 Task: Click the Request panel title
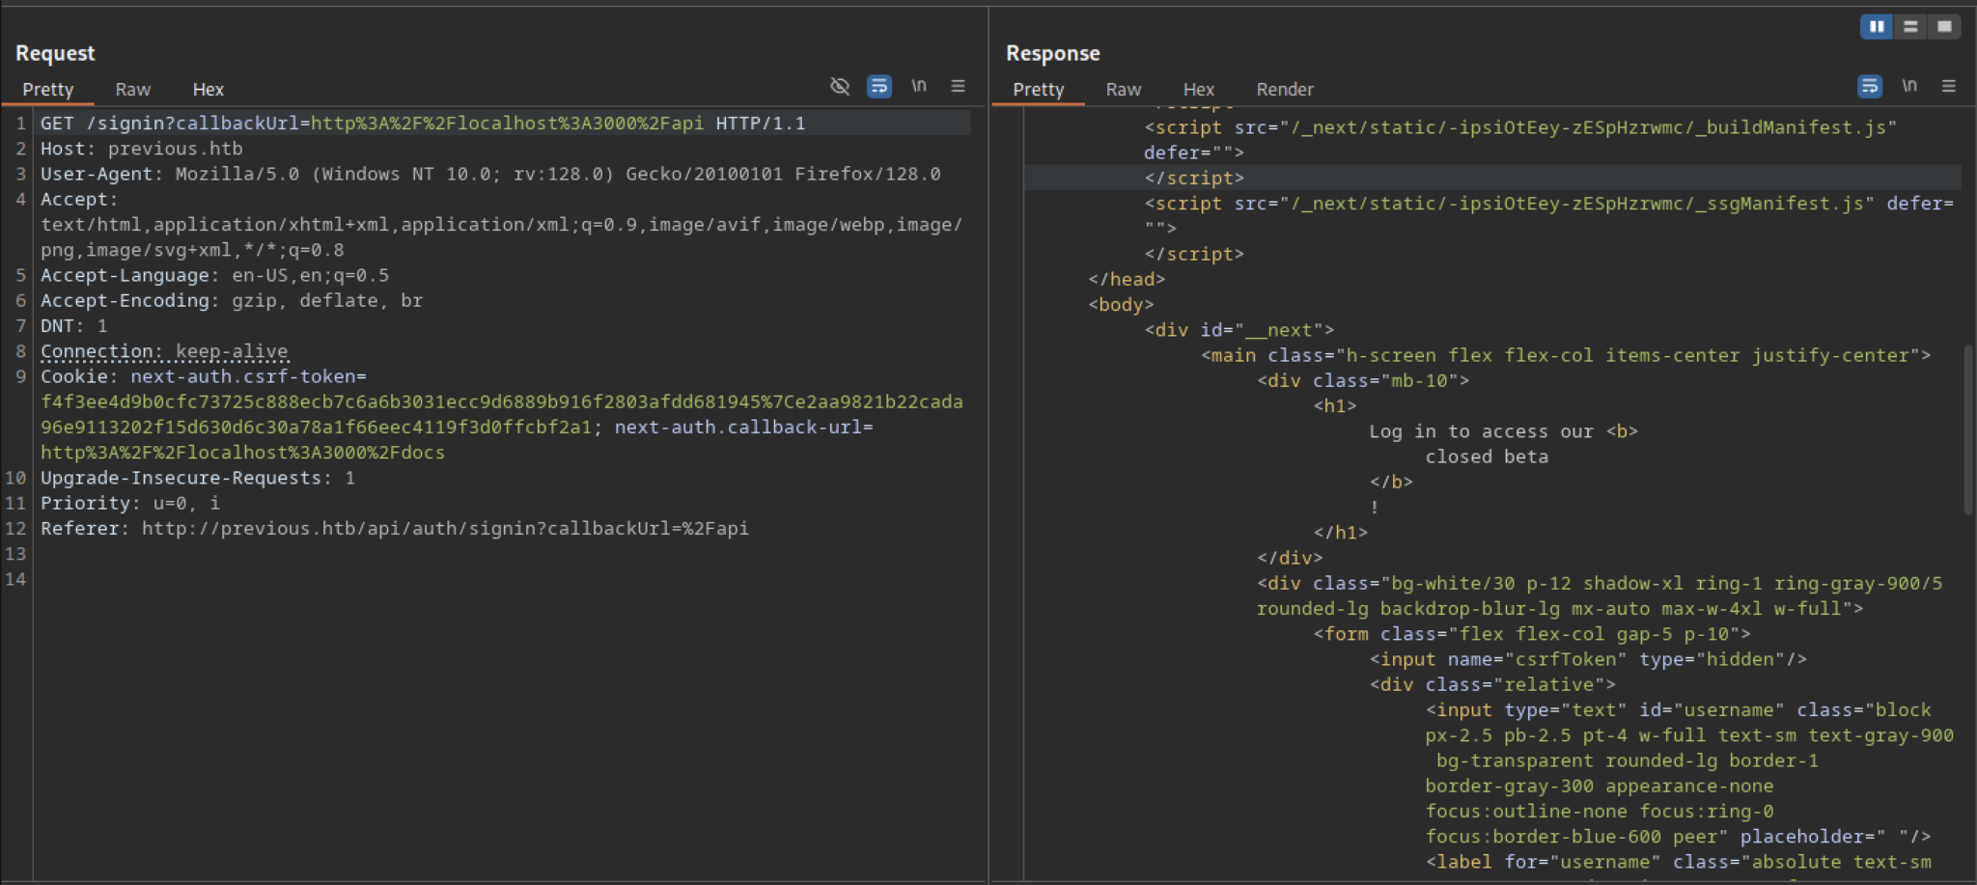click(x=55, y=53)
